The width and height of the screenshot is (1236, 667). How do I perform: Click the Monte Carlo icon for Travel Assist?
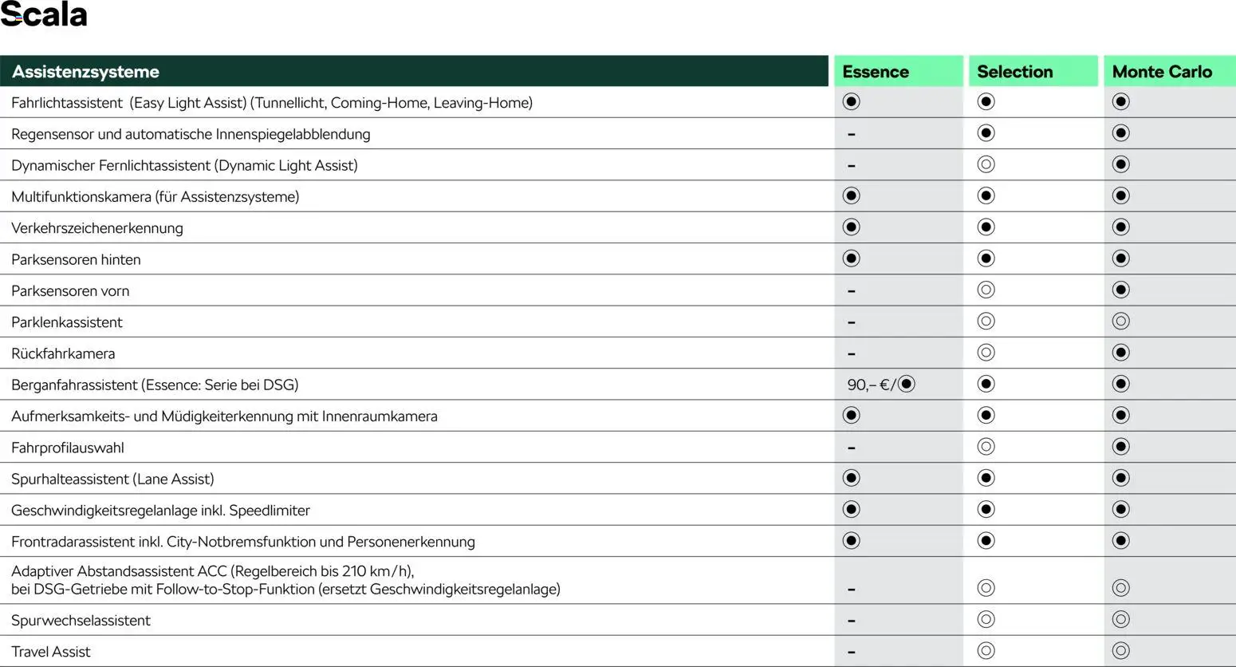pyautogui.click(x=1120, y=651)
